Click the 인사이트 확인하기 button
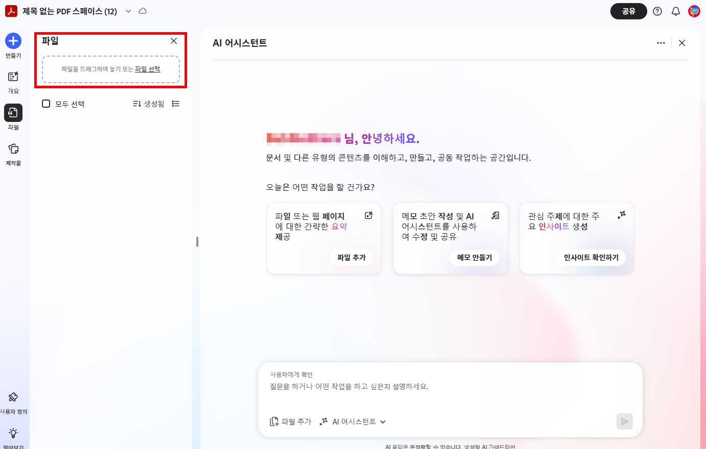 click(x=591, y=258)
